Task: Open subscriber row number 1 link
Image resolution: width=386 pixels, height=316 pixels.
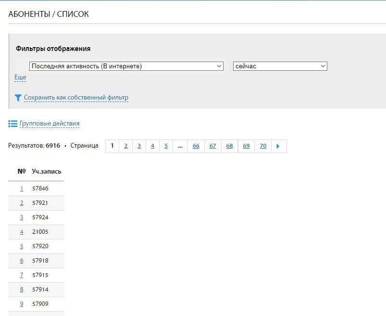Action: click(x=22, y=189)
